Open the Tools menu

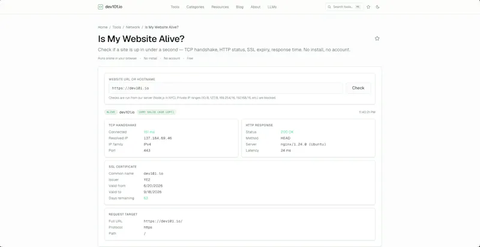[175, 7]
